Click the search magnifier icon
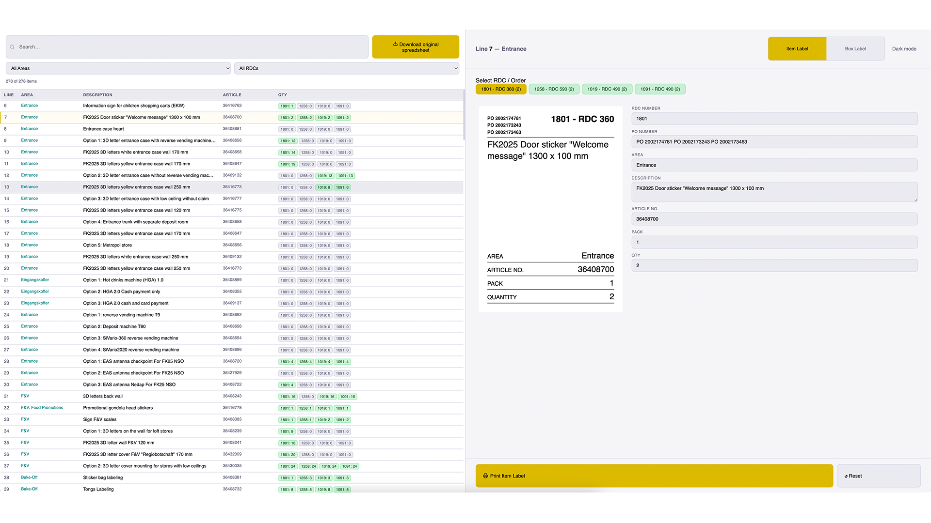 (12, 47)
